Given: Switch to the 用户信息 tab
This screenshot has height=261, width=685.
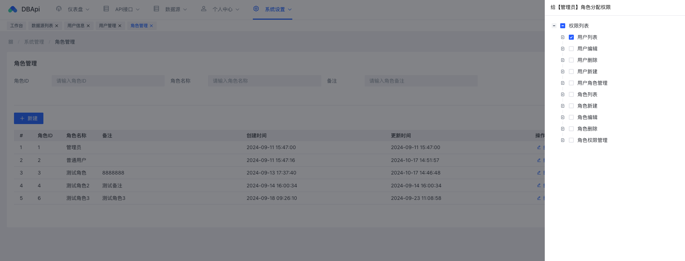Looking at the screenshot, I should pos(76,26).
